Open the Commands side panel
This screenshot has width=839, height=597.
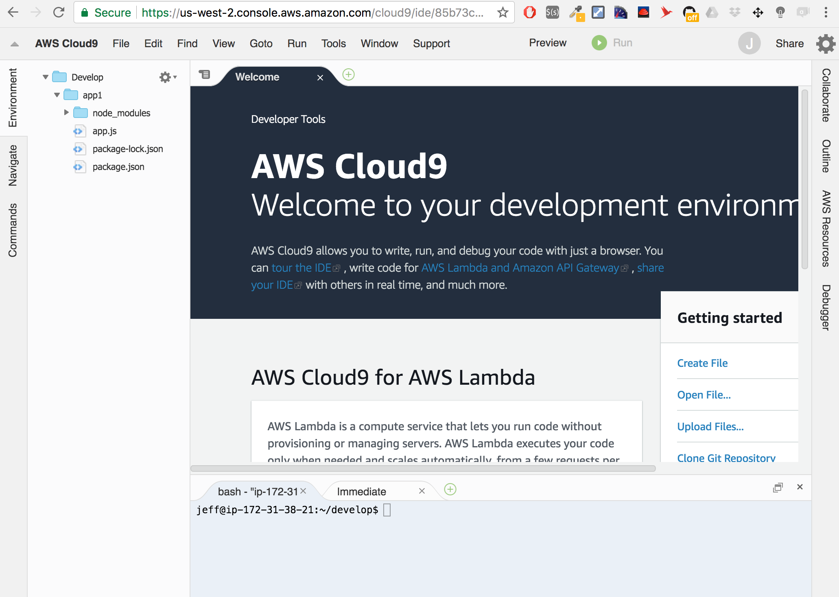point(13,230)
